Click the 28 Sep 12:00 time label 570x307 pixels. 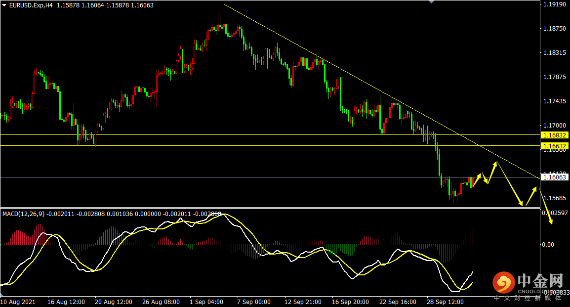pyautogui.click(x=446, y=302)
